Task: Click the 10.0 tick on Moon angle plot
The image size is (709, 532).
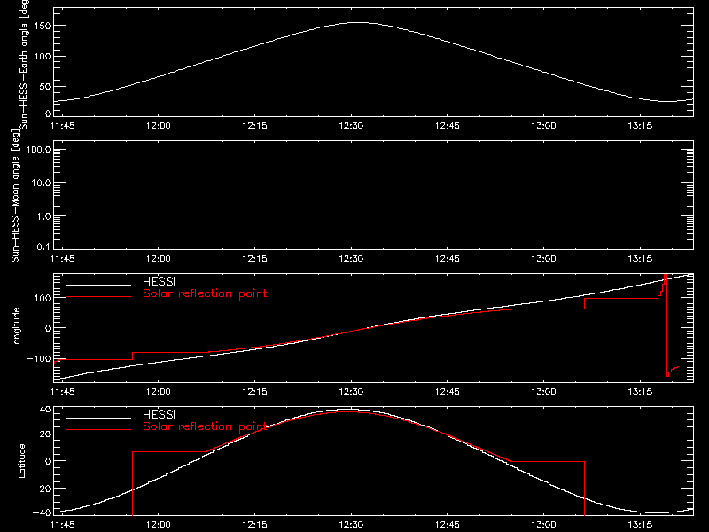Action: tap(40, 183)
